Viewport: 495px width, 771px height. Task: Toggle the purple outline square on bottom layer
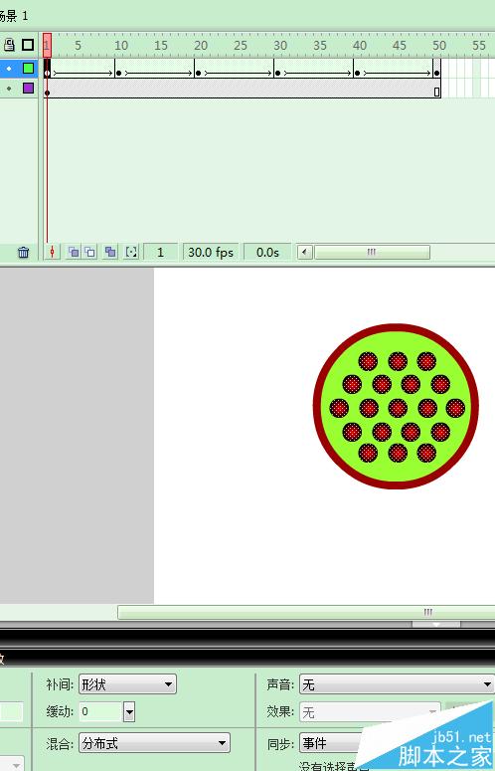[28, 88]
